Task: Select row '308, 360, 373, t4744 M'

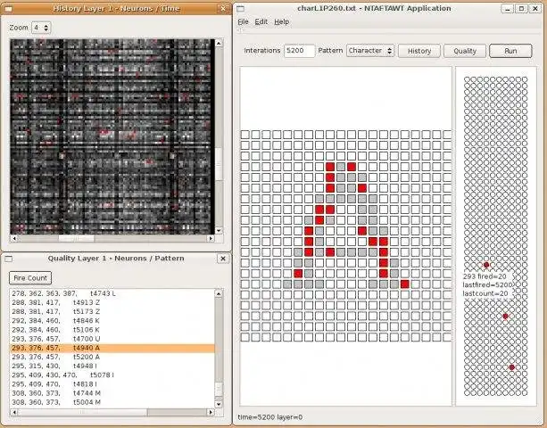Action: (112, 393)
